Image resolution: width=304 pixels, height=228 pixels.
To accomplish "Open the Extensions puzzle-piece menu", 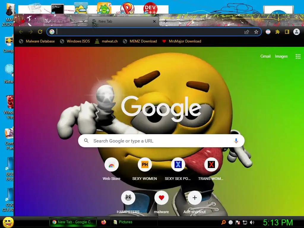I will pos(278,32).
